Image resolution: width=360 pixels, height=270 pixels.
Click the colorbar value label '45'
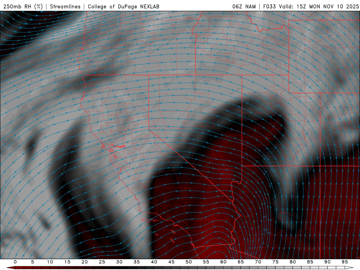tap(171, 262)
